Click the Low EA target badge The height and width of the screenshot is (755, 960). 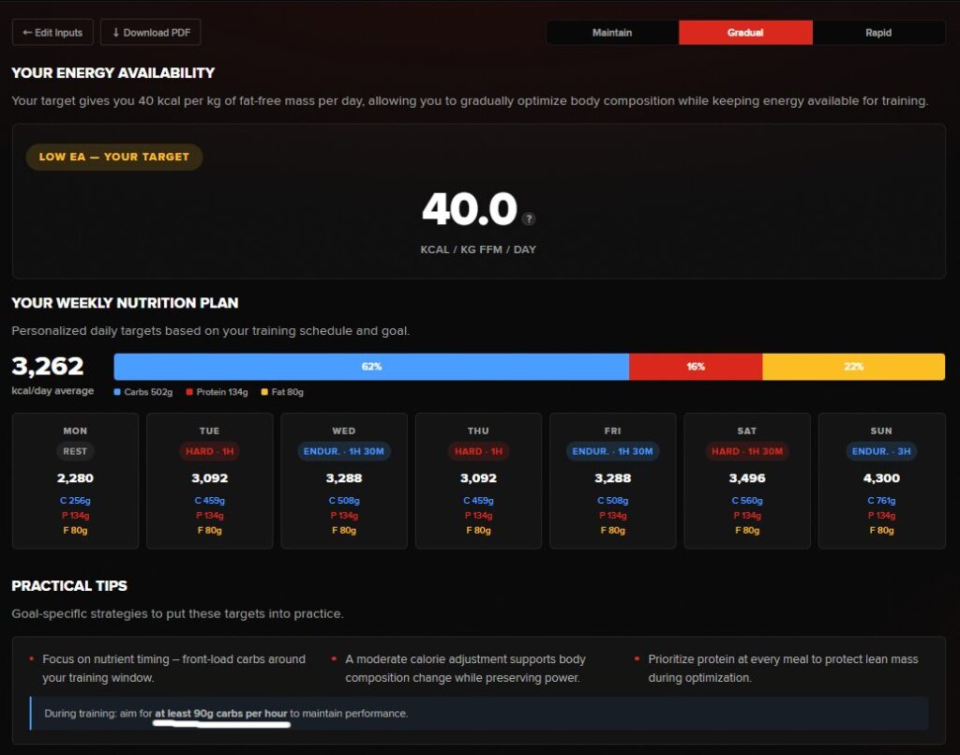click(x=114, y=158)
